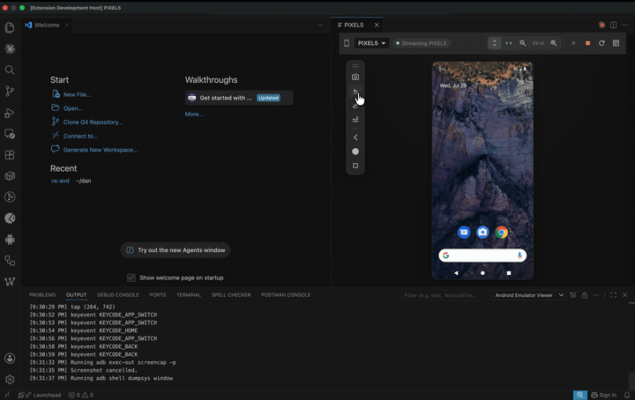Screen dimensions: 635x400
Task: Click the Launchpad status bar item
Action: (x=43, y=395)
